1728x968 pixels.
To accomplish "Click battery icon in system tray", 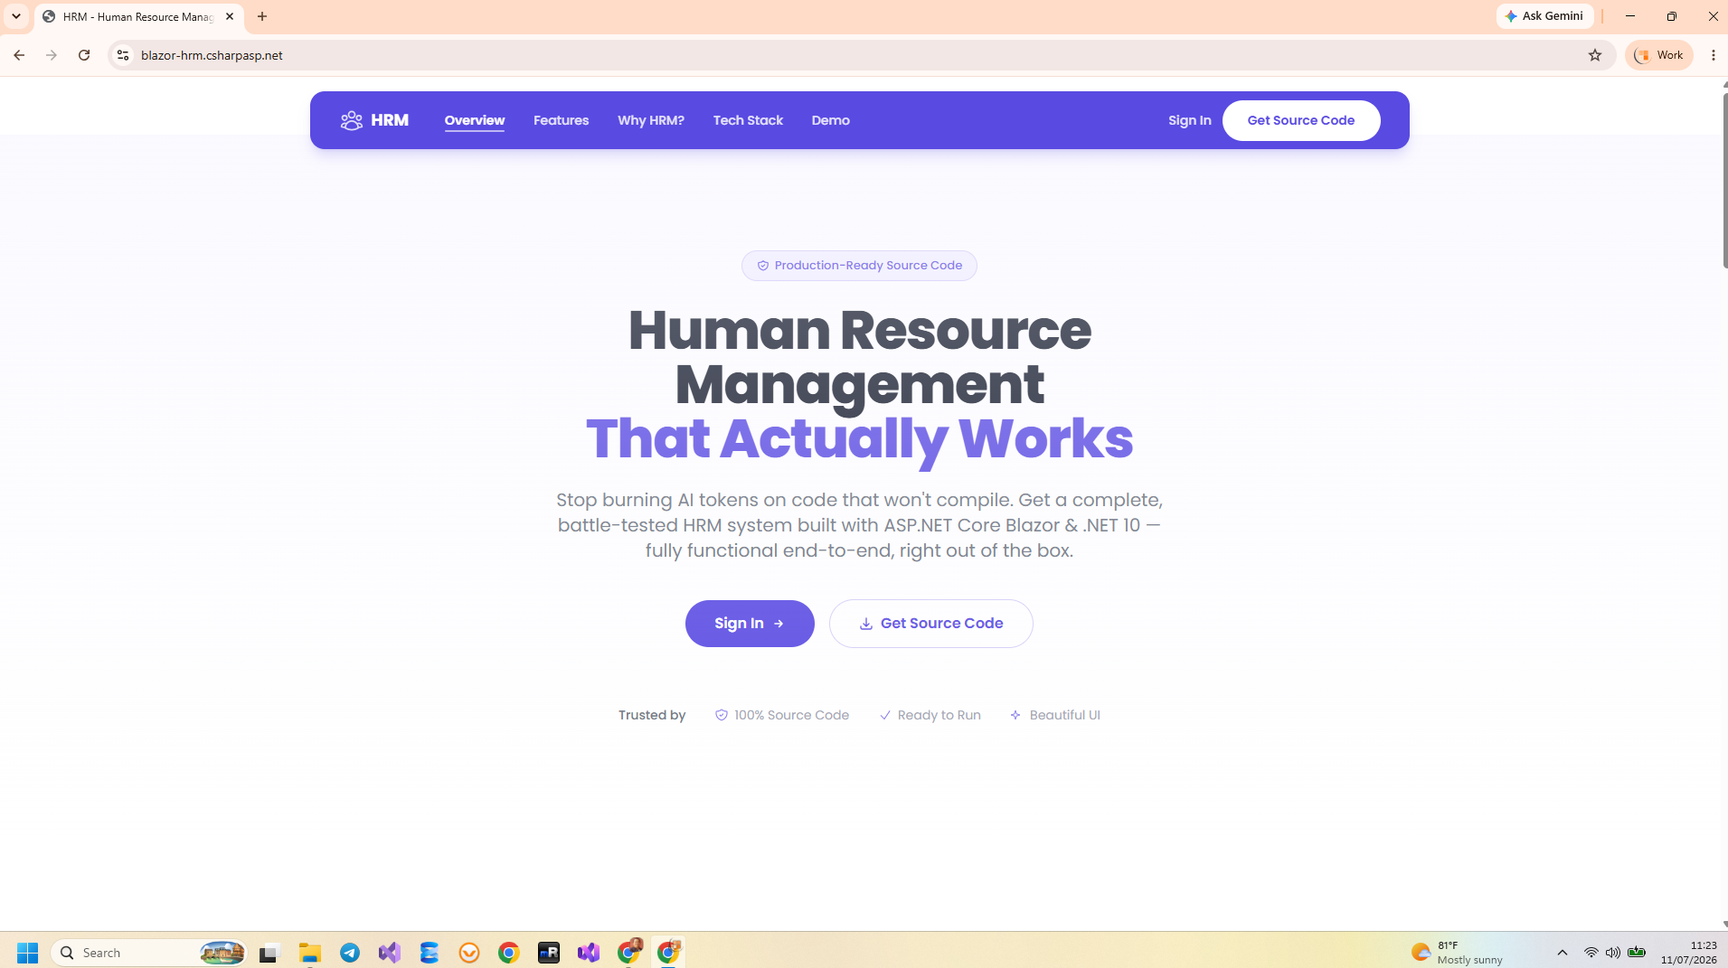I will click(x=1637, y=953).
